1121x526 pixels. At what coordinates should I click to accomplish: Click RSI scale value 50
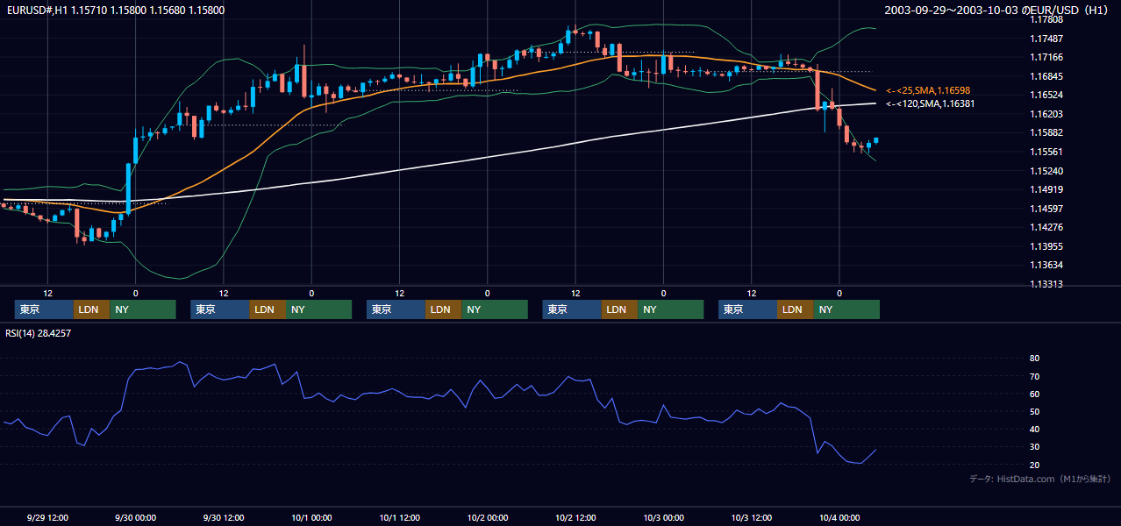coord(1034,411)
